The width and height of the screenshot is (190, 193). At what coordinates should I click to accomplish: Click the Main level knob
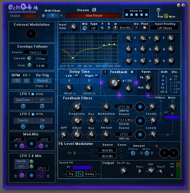[x=173, y=107]
